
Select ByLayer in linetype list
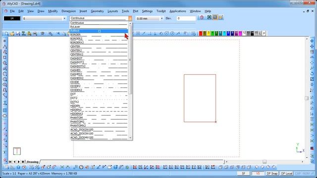(99, 27)
